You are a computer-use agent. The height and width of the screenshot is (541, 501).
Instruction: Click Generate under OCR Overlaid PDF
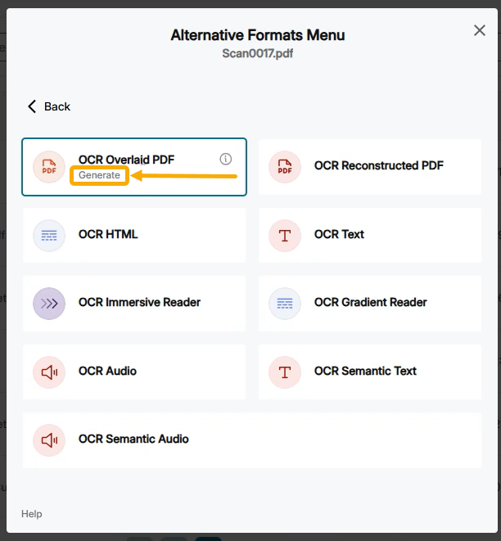(x=99, y=175)
